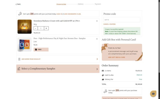Image resolution: width=160 pixels, height=99 pixels.
Task: Select the Payment checkout step
Action: coord(98,4)
